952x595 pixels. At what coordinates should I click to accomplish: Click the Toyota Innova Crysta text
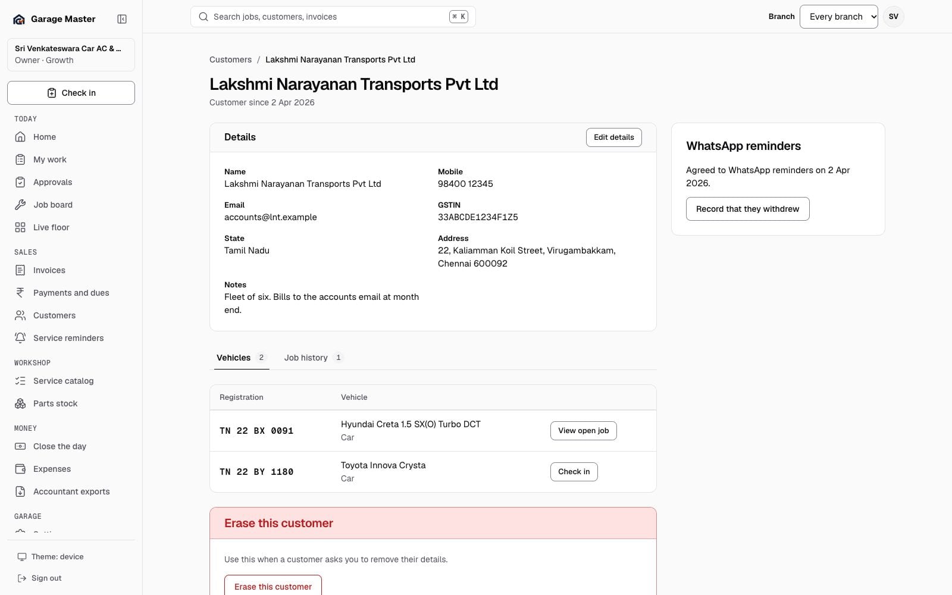pyautogui.click(x=383, y=465)
